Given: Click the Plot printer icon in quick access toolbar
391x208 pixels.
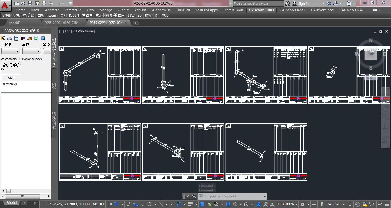Looking at the screenshot, I should [44, 3].
